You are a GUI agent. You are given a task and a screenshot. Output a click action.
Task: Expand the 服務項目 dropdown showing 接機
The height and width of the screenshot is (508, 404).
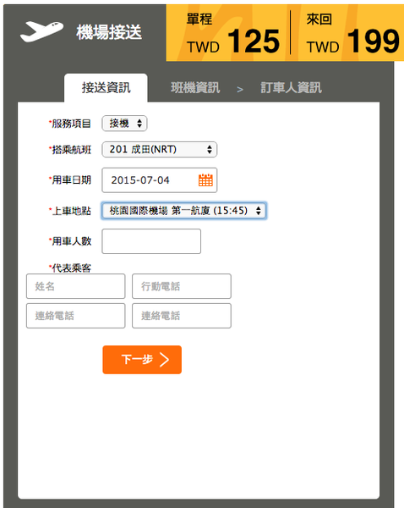pyautogui.click(x=124, y=124)
